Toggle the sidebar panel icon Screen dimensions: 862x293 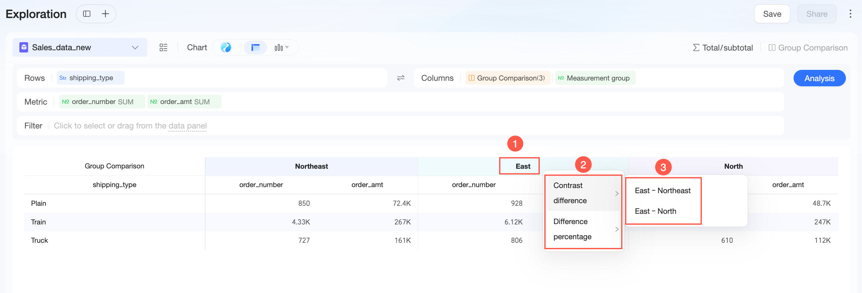pyautogui.click(x=87, y=14)
